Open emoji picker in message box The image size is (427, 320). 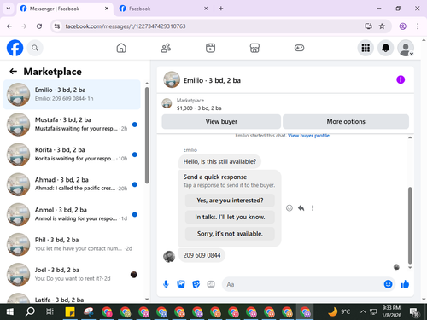[388, 284]
